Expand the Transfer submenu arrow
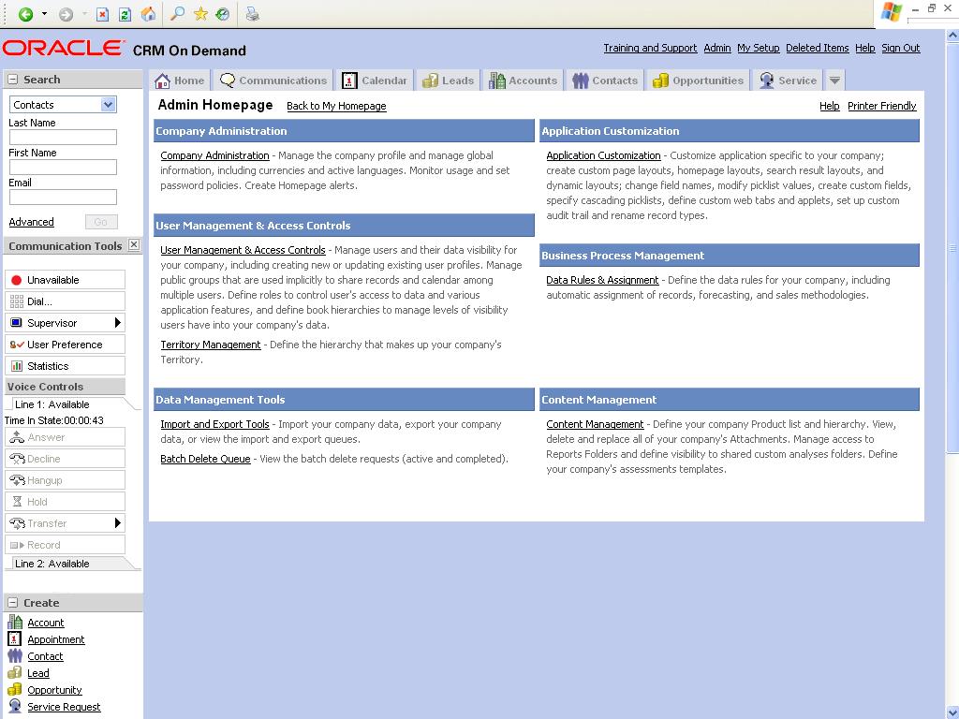 coord(117,522)
